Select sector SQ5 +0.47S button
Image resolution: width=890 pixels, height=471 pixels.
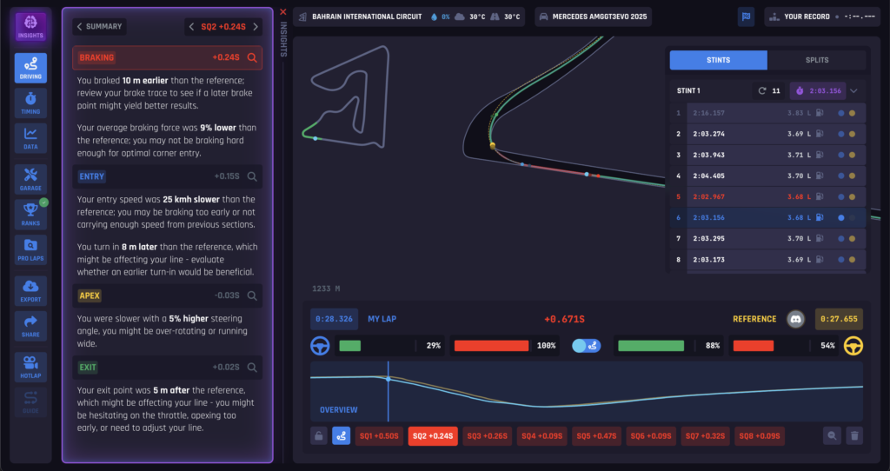pyautogui.click(x=595, y=436)
